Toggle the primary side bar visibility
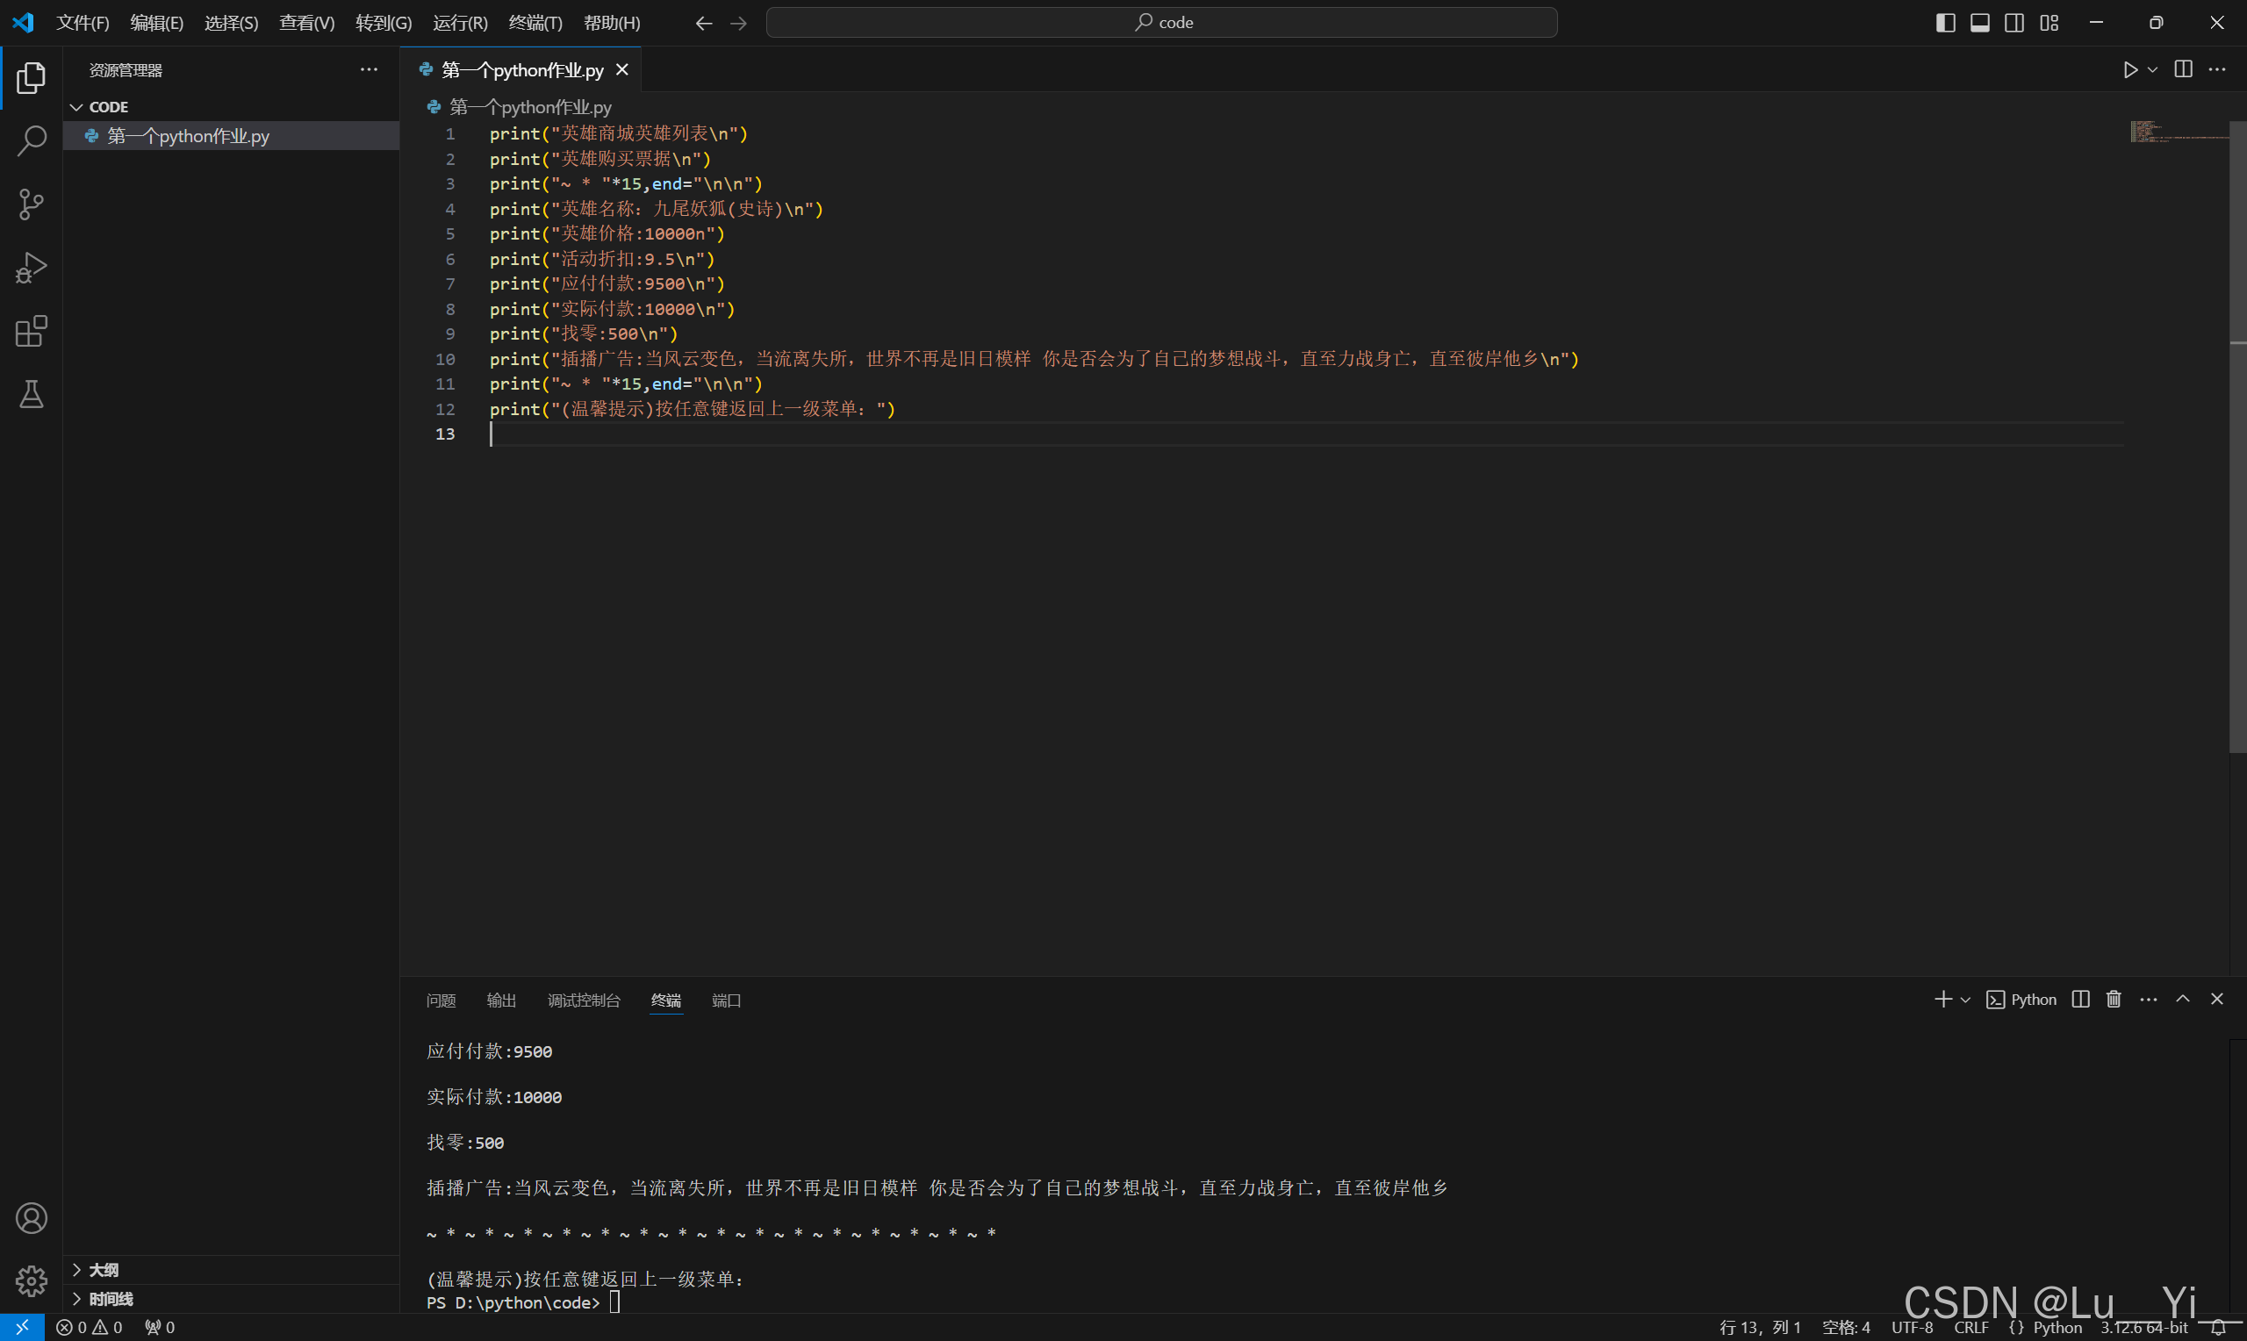This screenshot has height=1341, width=2247. (1945, 23)
